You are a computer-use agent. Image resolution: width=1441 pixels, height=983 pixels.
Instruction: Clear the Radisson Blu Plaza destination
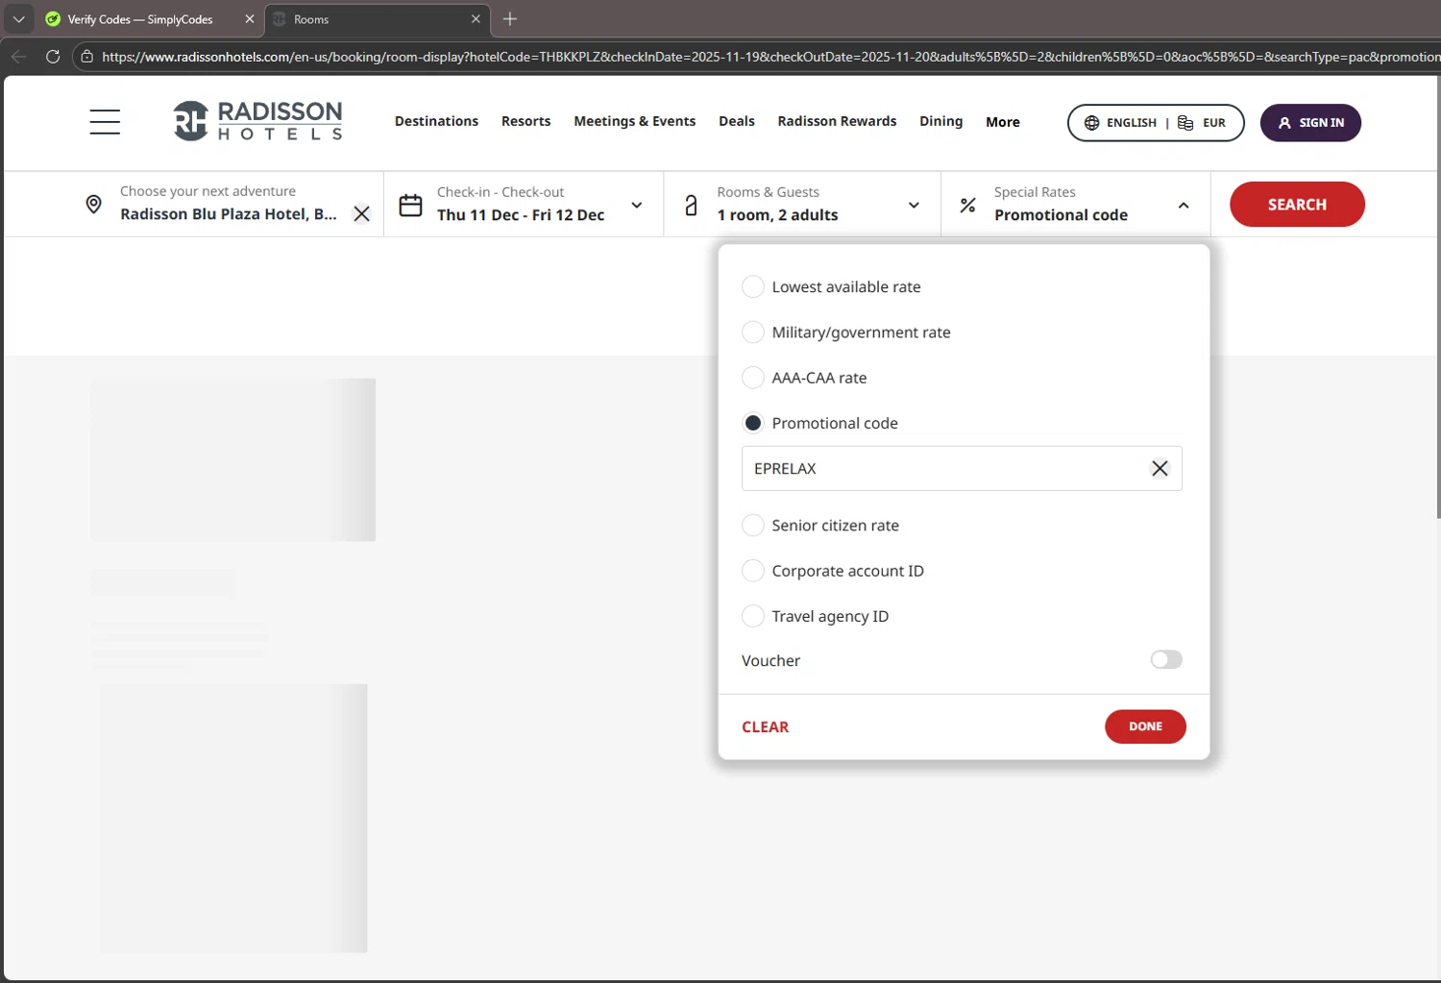[x=361, y=214]
